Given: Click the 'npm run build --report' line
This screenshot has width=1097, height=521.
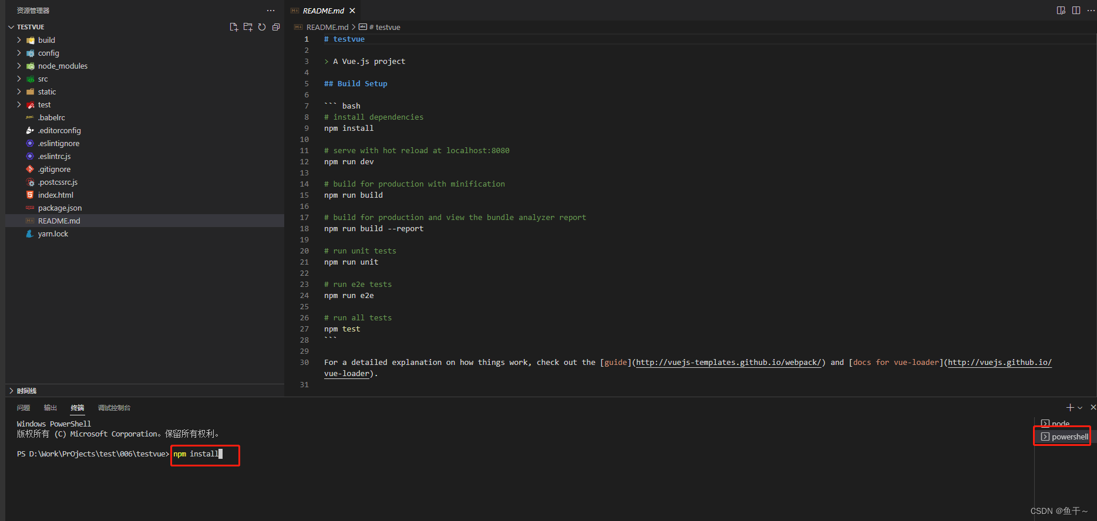Looking at the screenshot, I should tap(373, 229).
